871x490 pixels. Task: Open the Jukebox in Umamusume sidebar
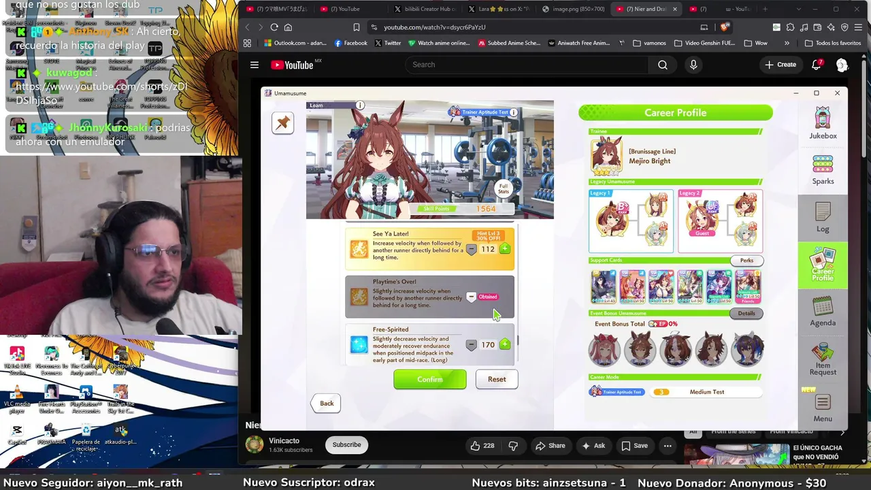(823, 123)
